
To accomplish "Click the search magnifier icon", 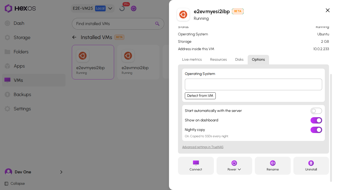I will point(157,24).
